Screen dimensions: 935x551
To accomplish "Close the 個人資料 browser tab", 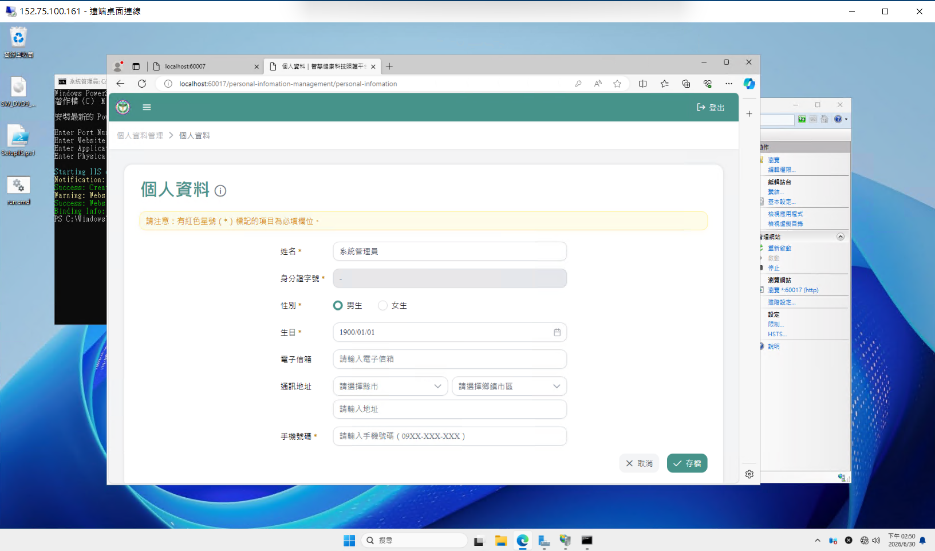I will tap(373, 66).
